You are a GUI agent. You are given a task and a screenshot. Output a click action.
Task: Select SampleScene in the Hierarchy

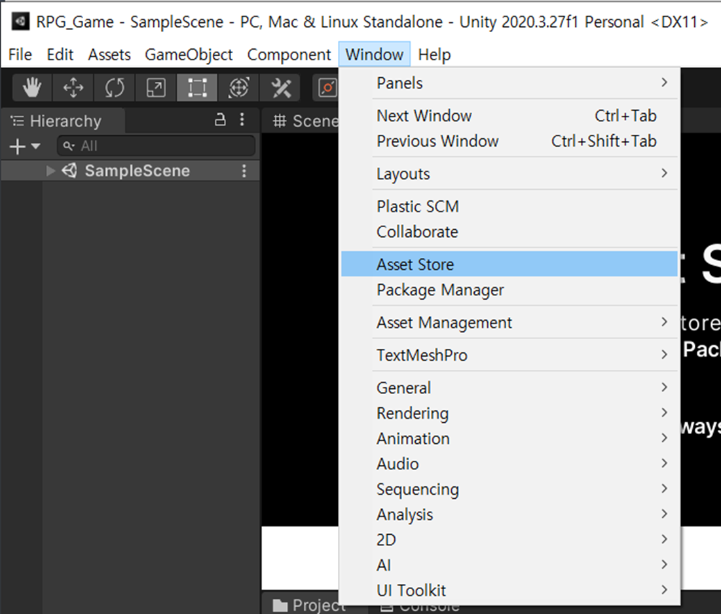point(130,171)
